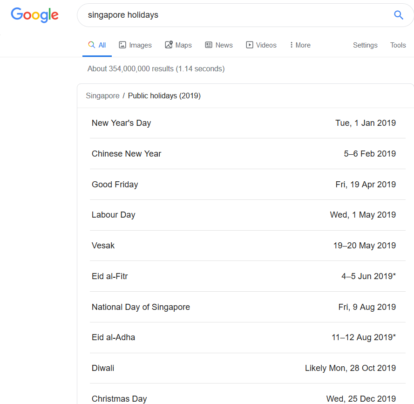414x404 pixels.
Task: Open the More search options menu
Action: pos(300,45)
